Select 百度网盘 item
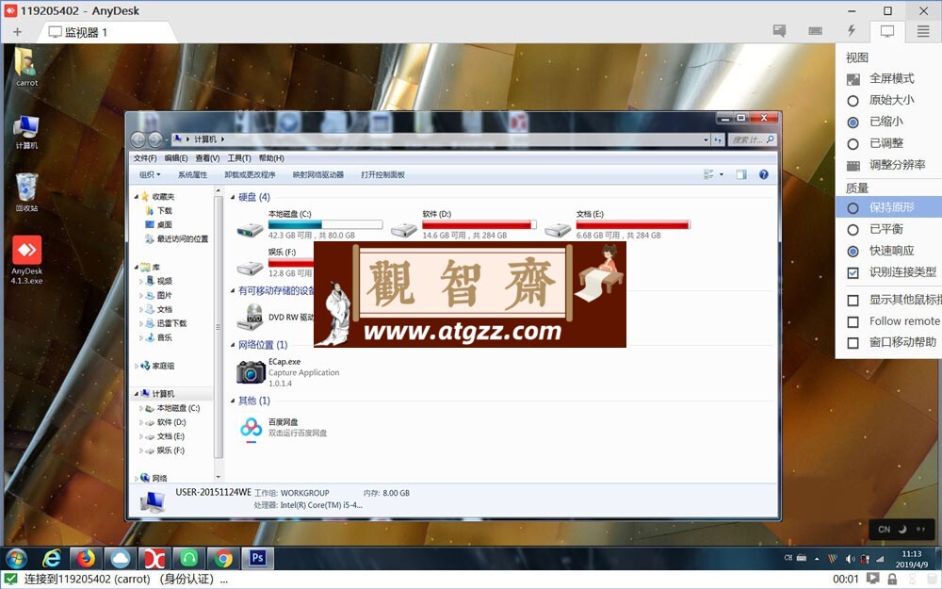This screenshot has height=589, width=942. [x=283, y=427]
